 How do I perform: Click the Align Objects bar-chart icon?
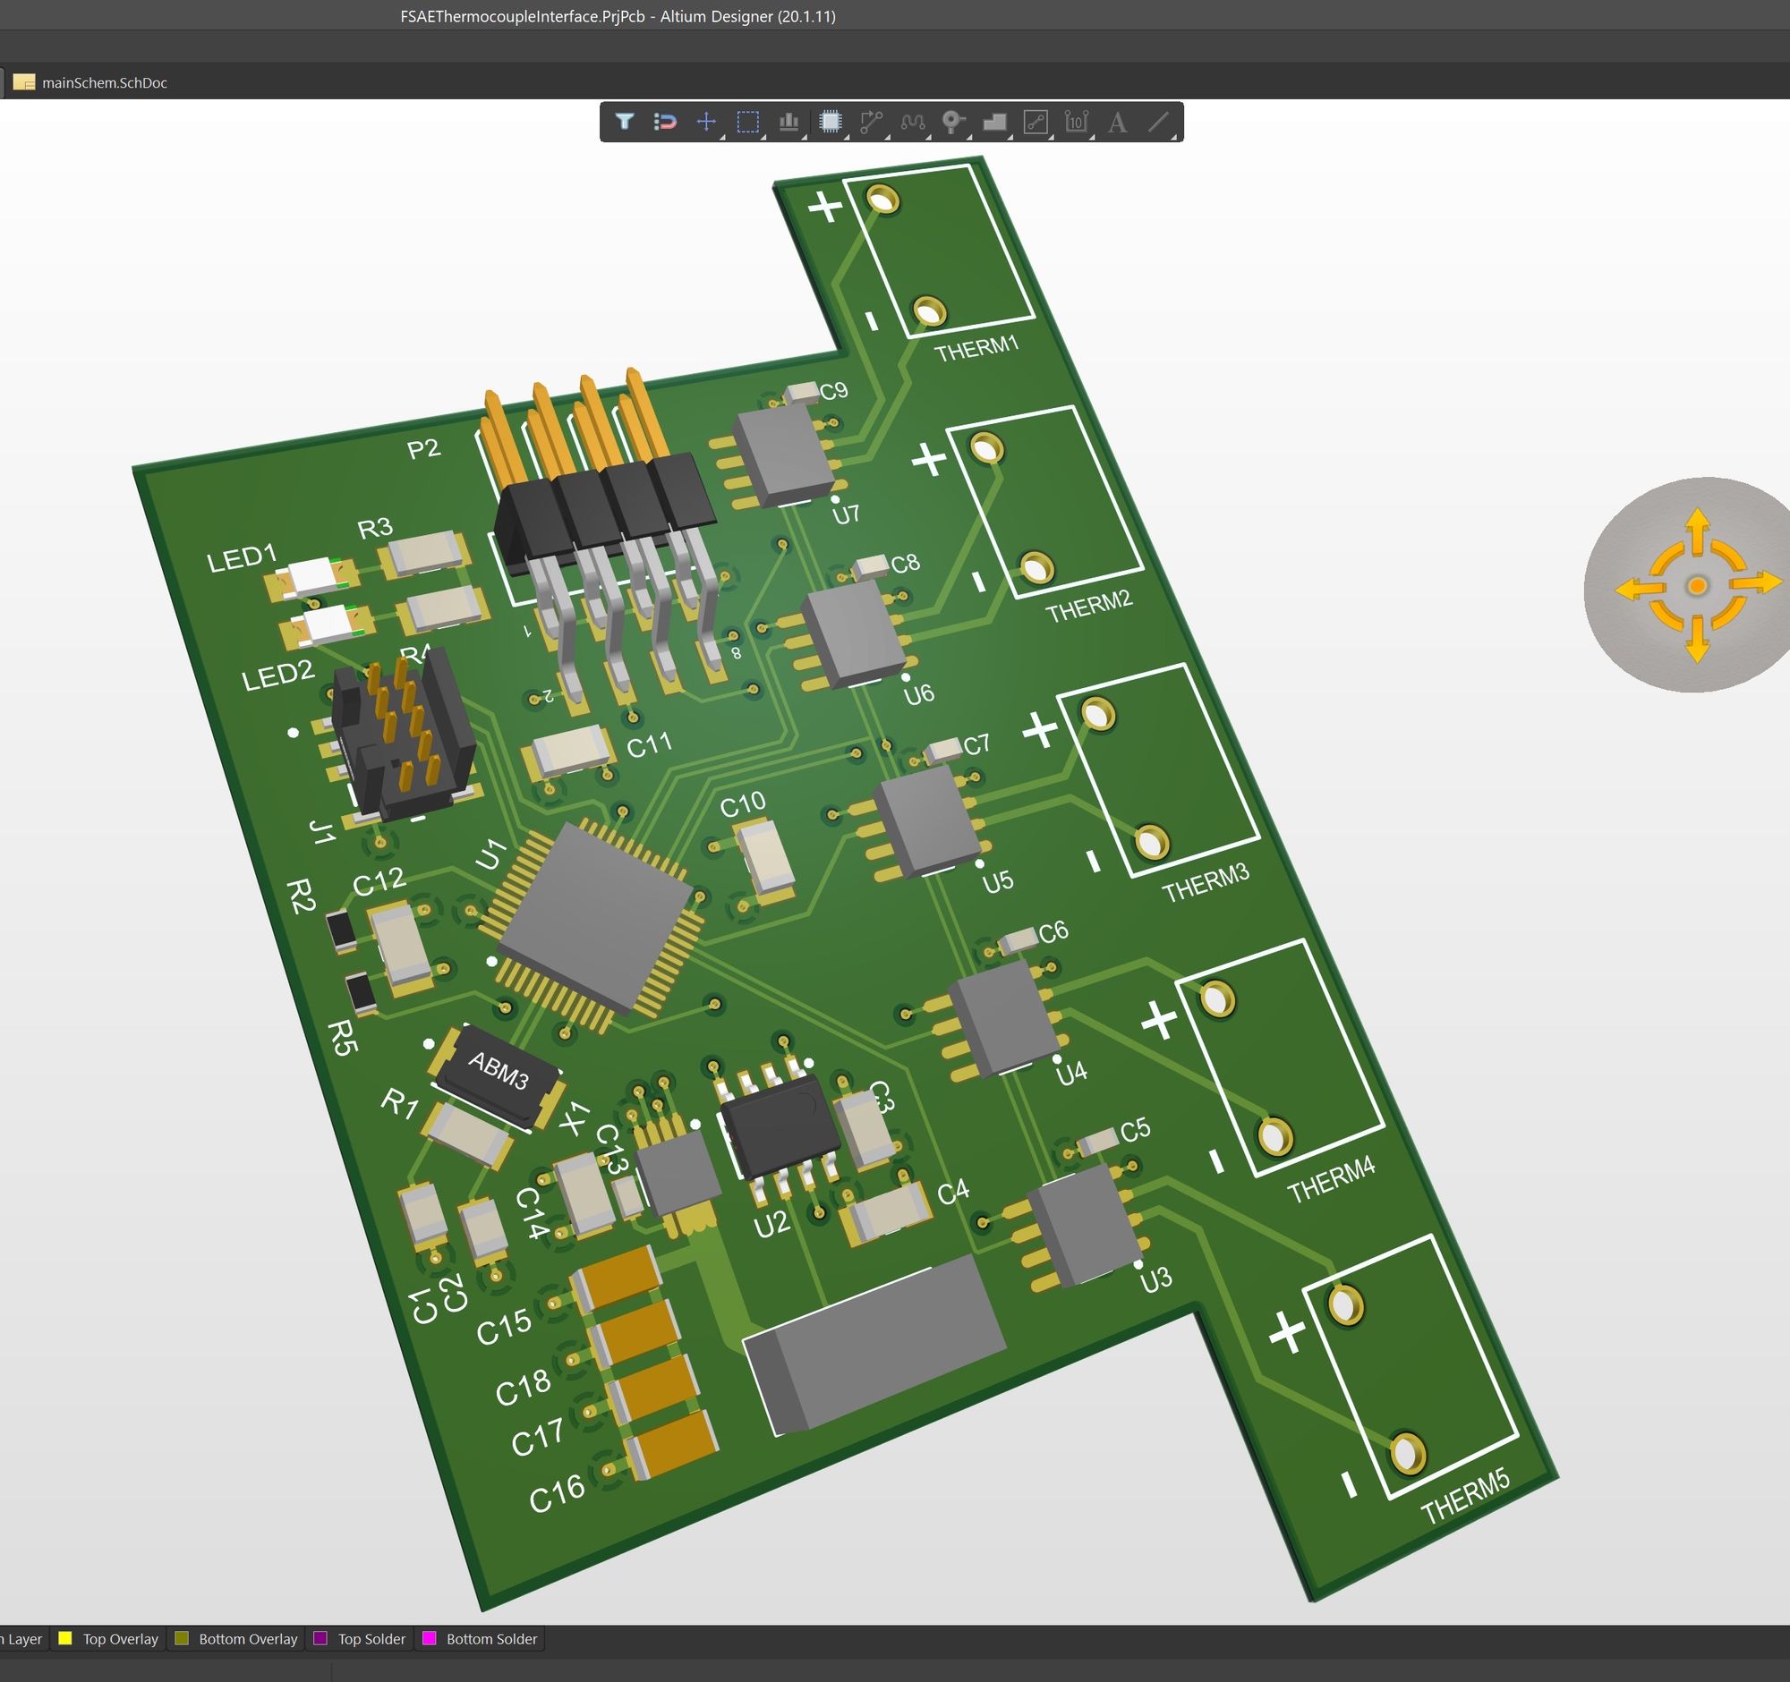tap(788, 122)
